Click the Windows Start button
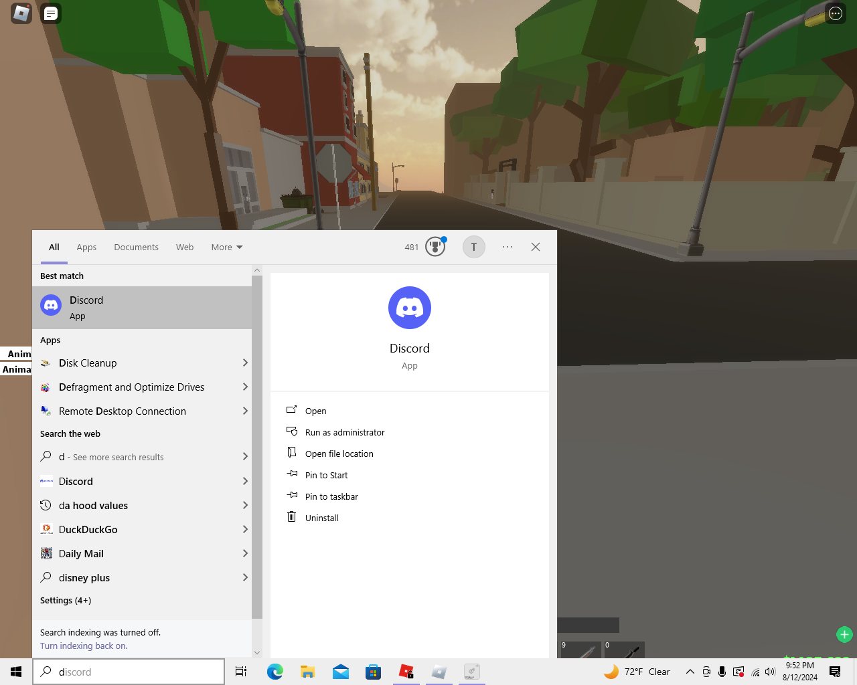This screenshot has height=685, width=857. [x=16, y=672]
